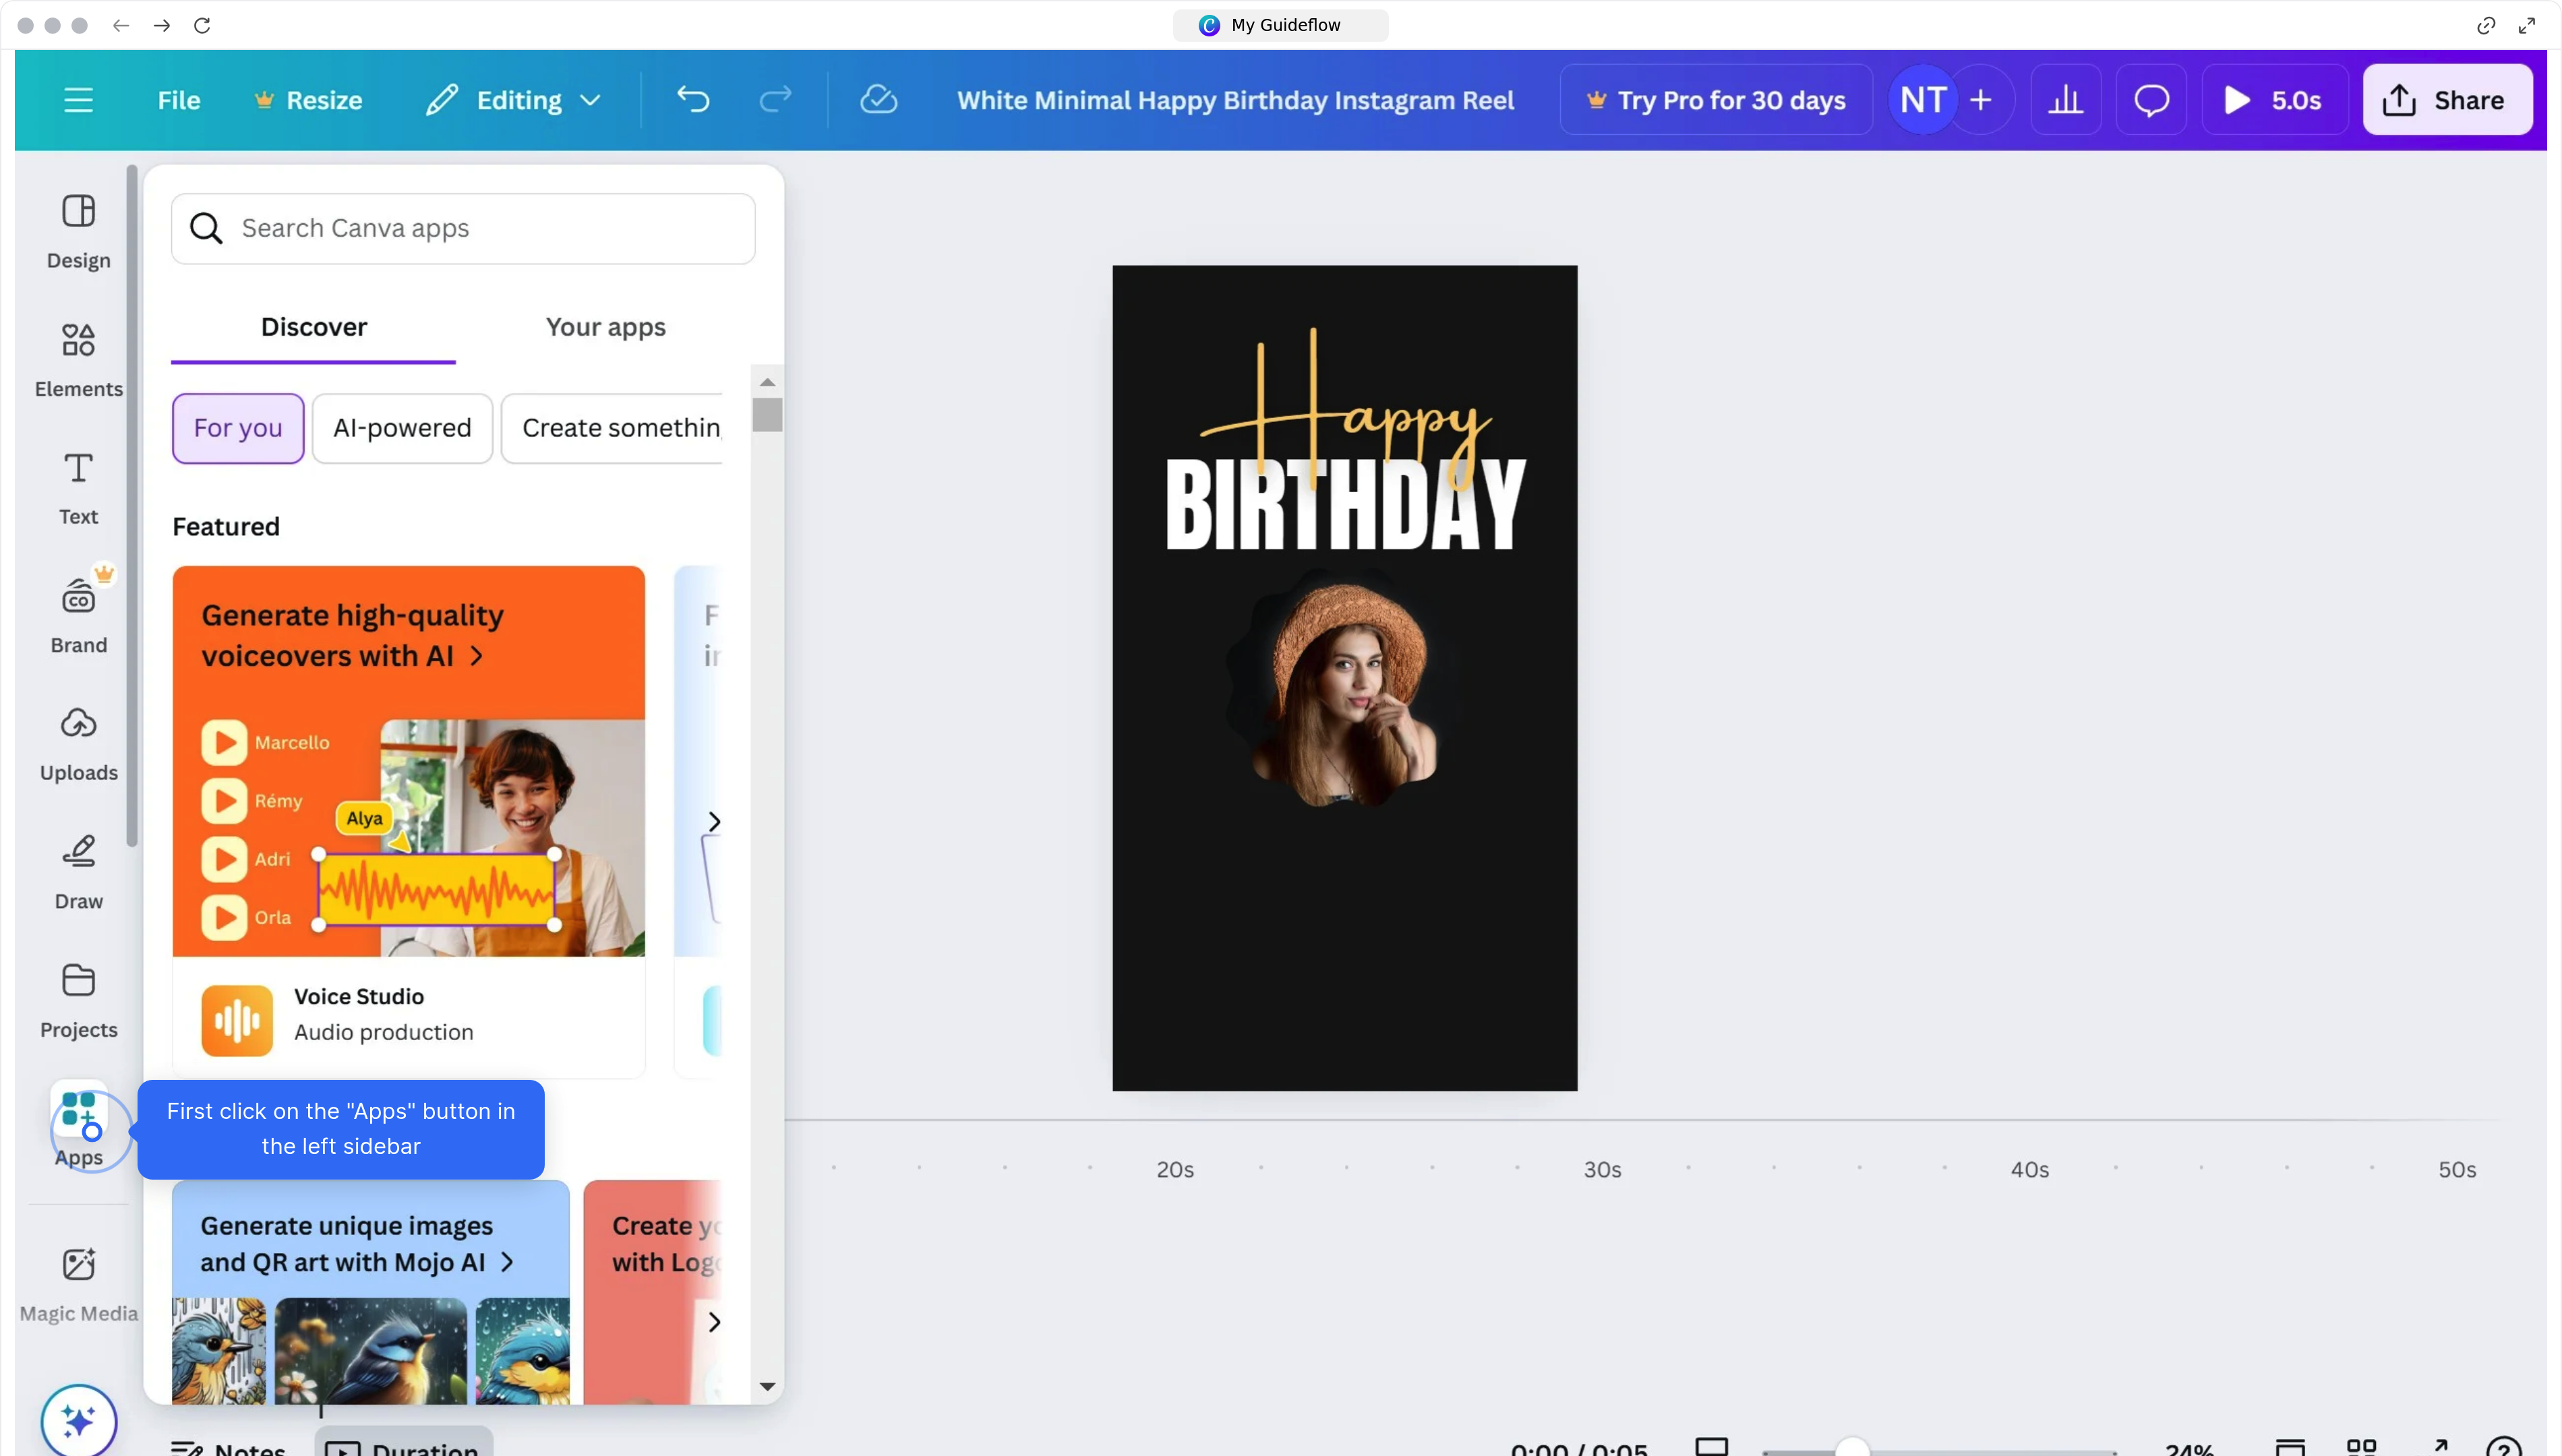The image size is (2562, 1456).
Task: Click the Search Canva apps field
Action: click(463, 228)
